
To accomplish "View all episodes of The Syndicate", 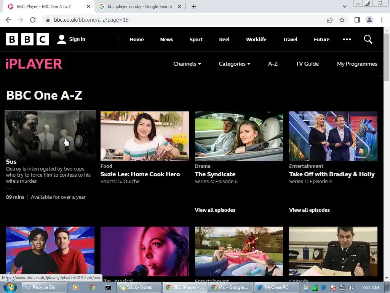I will pos(215,210).
